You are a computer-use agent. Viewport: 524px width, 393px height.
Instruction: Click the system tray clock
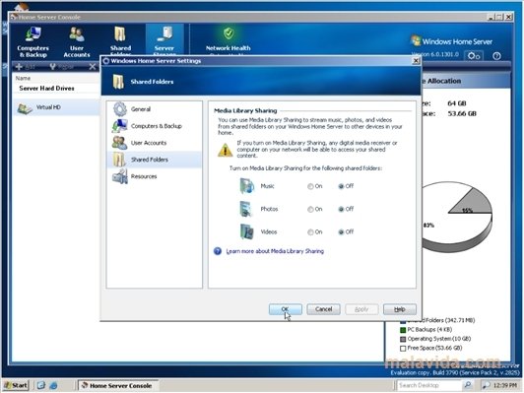[506, 386]
